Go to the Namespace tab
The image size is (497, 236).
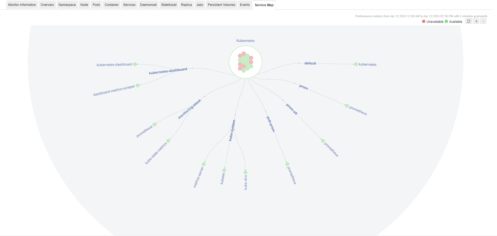point(67,5)
